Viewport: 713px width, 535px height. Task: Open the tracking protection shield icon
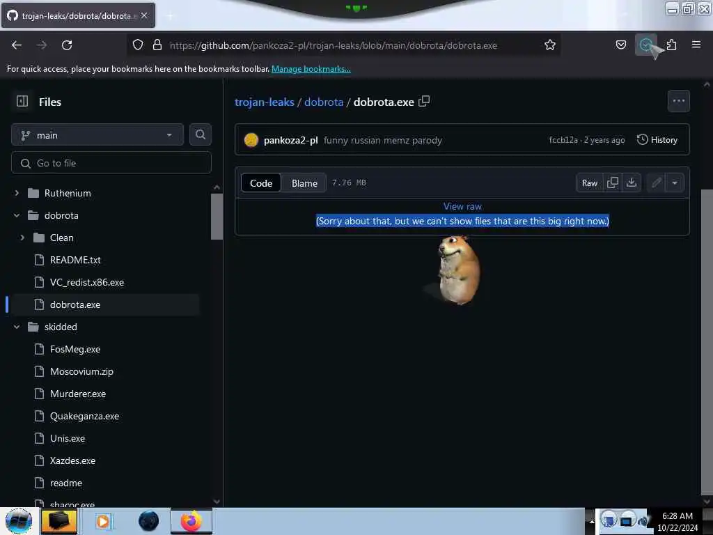point(138,45)
